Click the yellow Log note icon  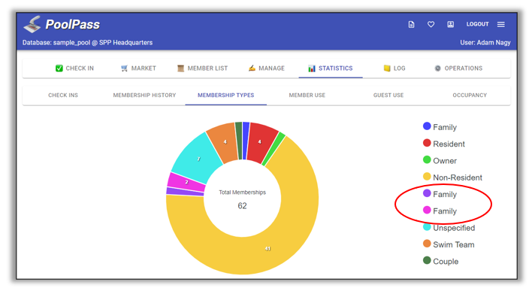pos(387,68)
